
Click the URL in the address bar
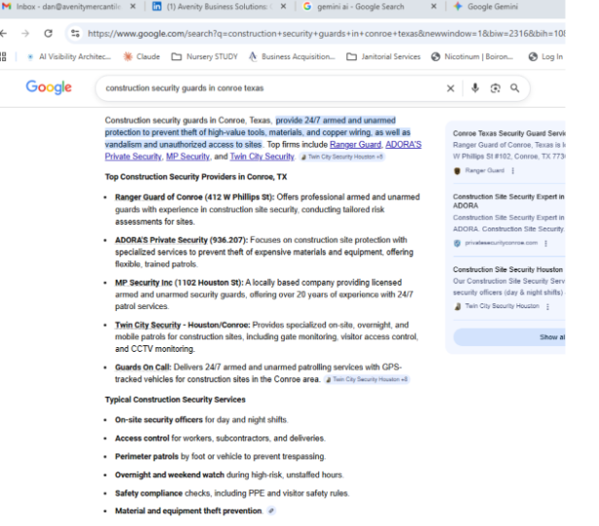click(326, 34)
